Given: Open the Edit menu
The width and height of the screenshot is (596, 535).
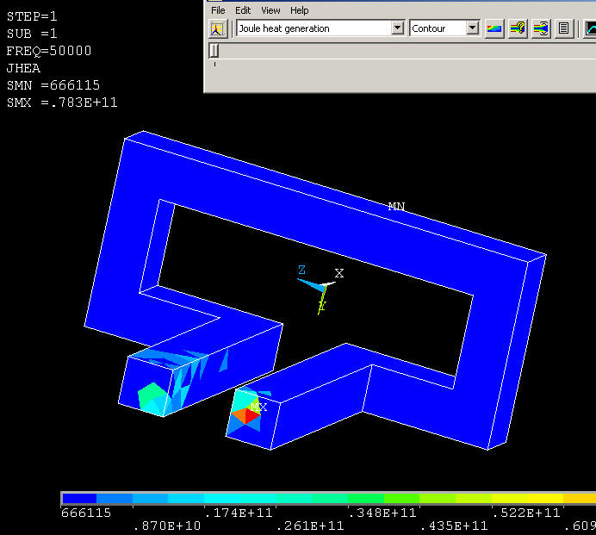Looking at the screenshot, I should (x=243, y=10).
